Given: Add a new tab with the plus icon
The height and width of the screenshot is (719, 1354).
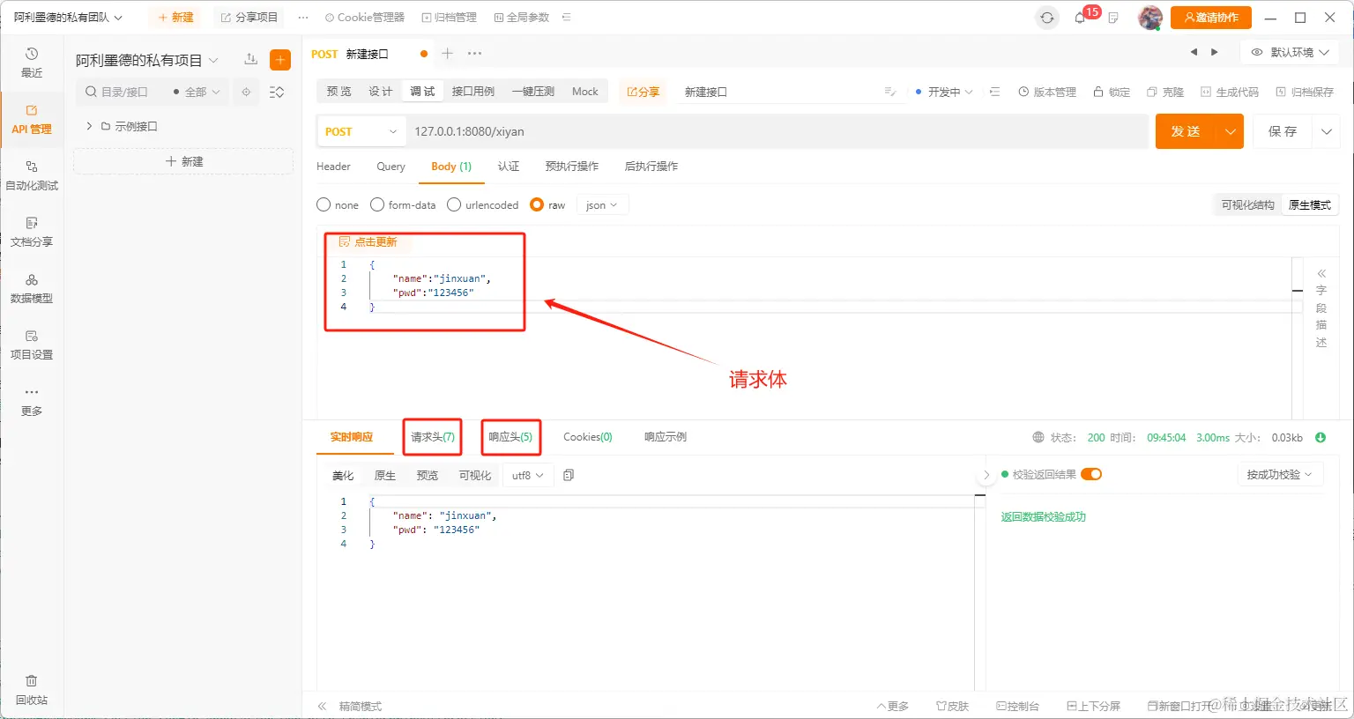Looking at the screenshot, I should (x=448, y=54).
